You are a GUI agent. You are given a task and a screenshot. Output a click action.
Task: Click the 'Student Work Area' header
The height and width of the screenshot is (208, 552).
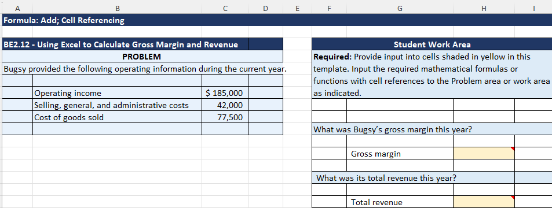[432, 44]
